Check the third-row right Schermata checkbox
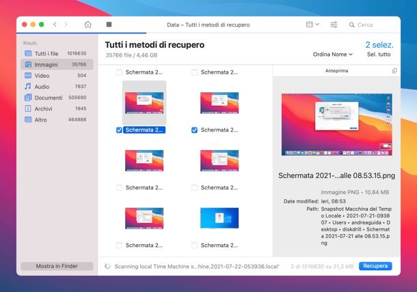Viewport: 417px width, 292px height. [x=194, y=188]
